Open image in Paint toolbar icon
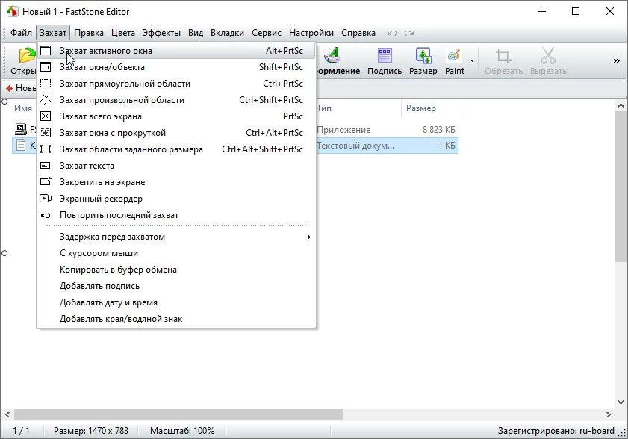Image resolution: width=628 pixels, height=439 pixels. pos(454,55)
